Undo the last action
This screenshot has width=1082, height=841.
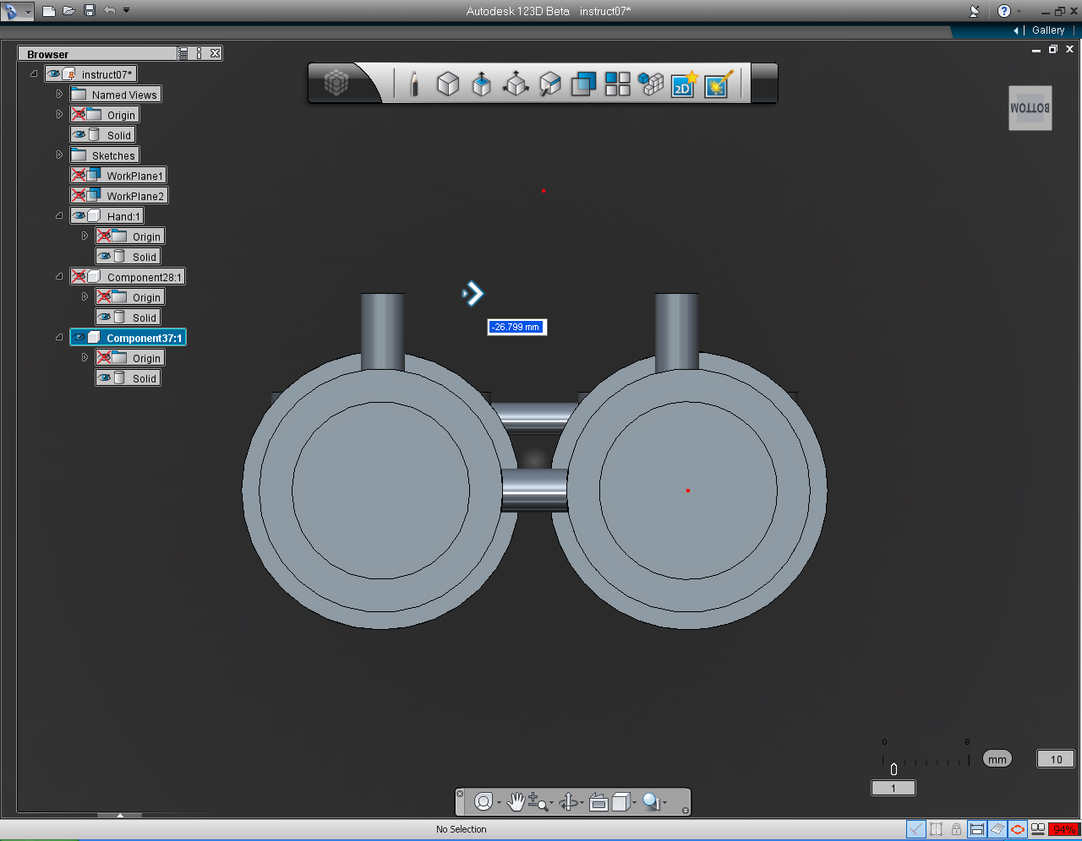[109, 11]
